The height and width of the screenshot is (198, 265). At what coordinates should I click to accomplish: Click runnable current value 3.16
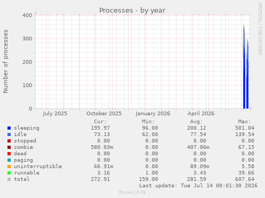point(103,173)
